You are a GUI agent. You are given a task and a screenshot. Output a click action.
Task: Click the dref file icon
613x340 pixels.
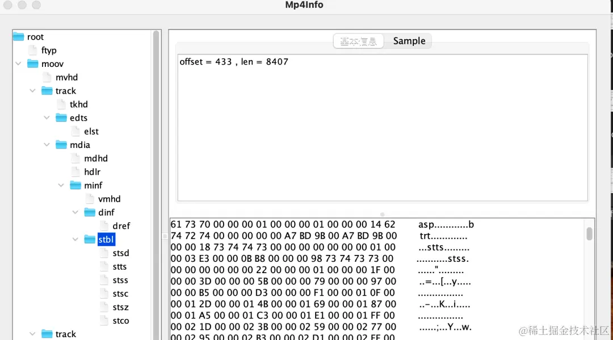pyautogui.click(x=104, y=226)
